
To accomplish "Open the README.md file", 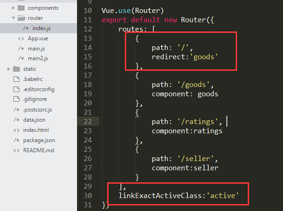I will tap(39, 150).
